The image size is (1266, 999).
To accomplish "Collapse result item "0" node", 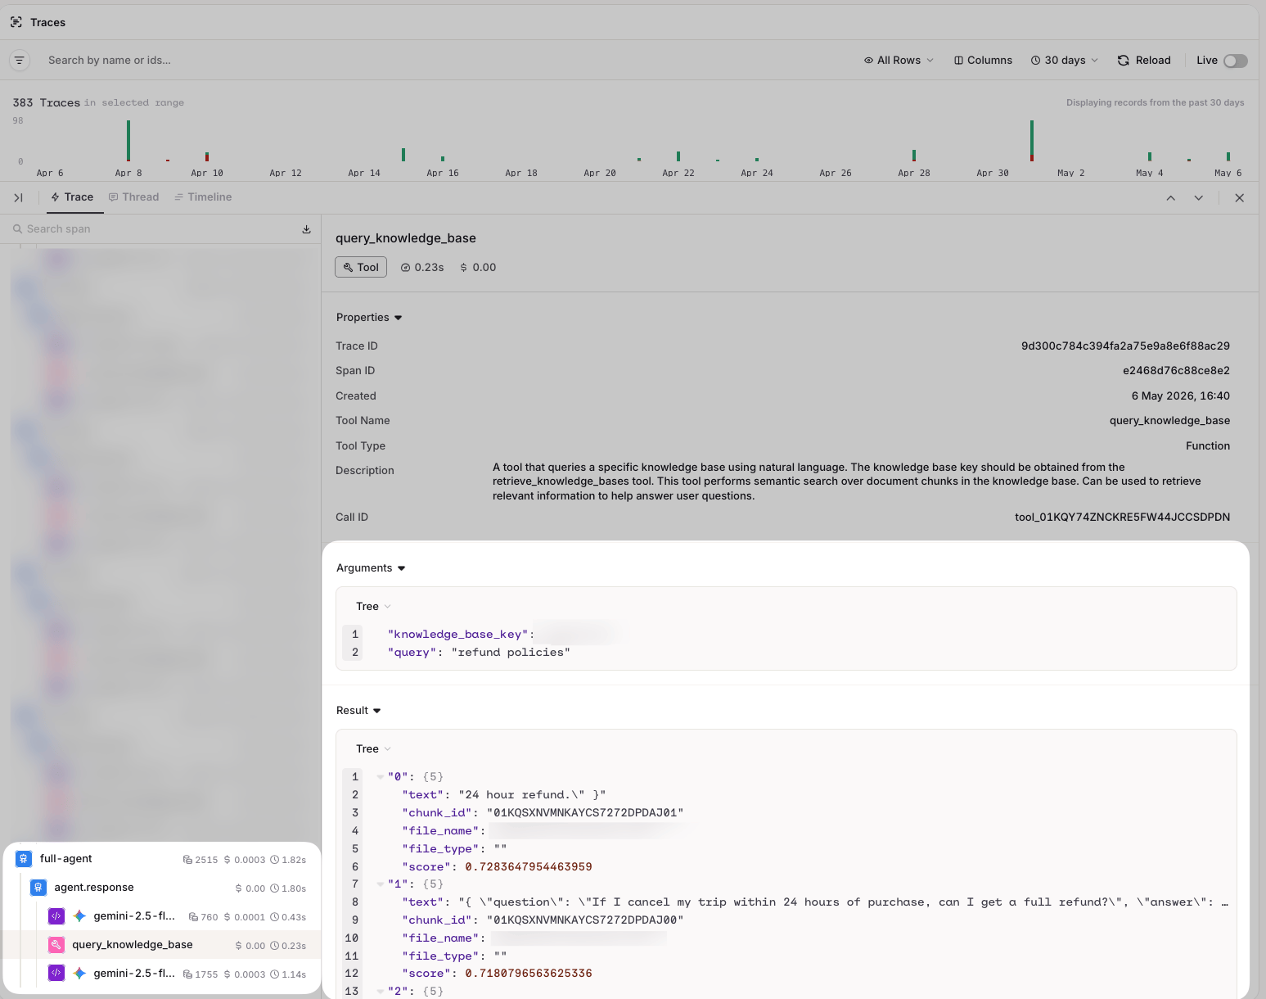I will point(381,777).
